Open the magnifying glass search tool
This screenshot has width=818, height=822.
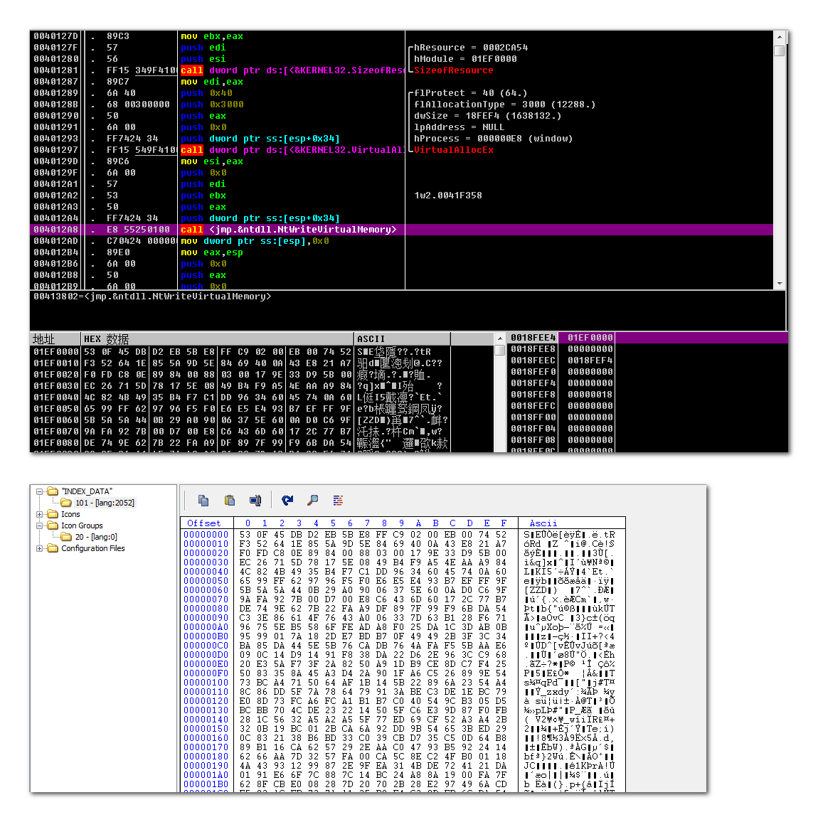312,501
